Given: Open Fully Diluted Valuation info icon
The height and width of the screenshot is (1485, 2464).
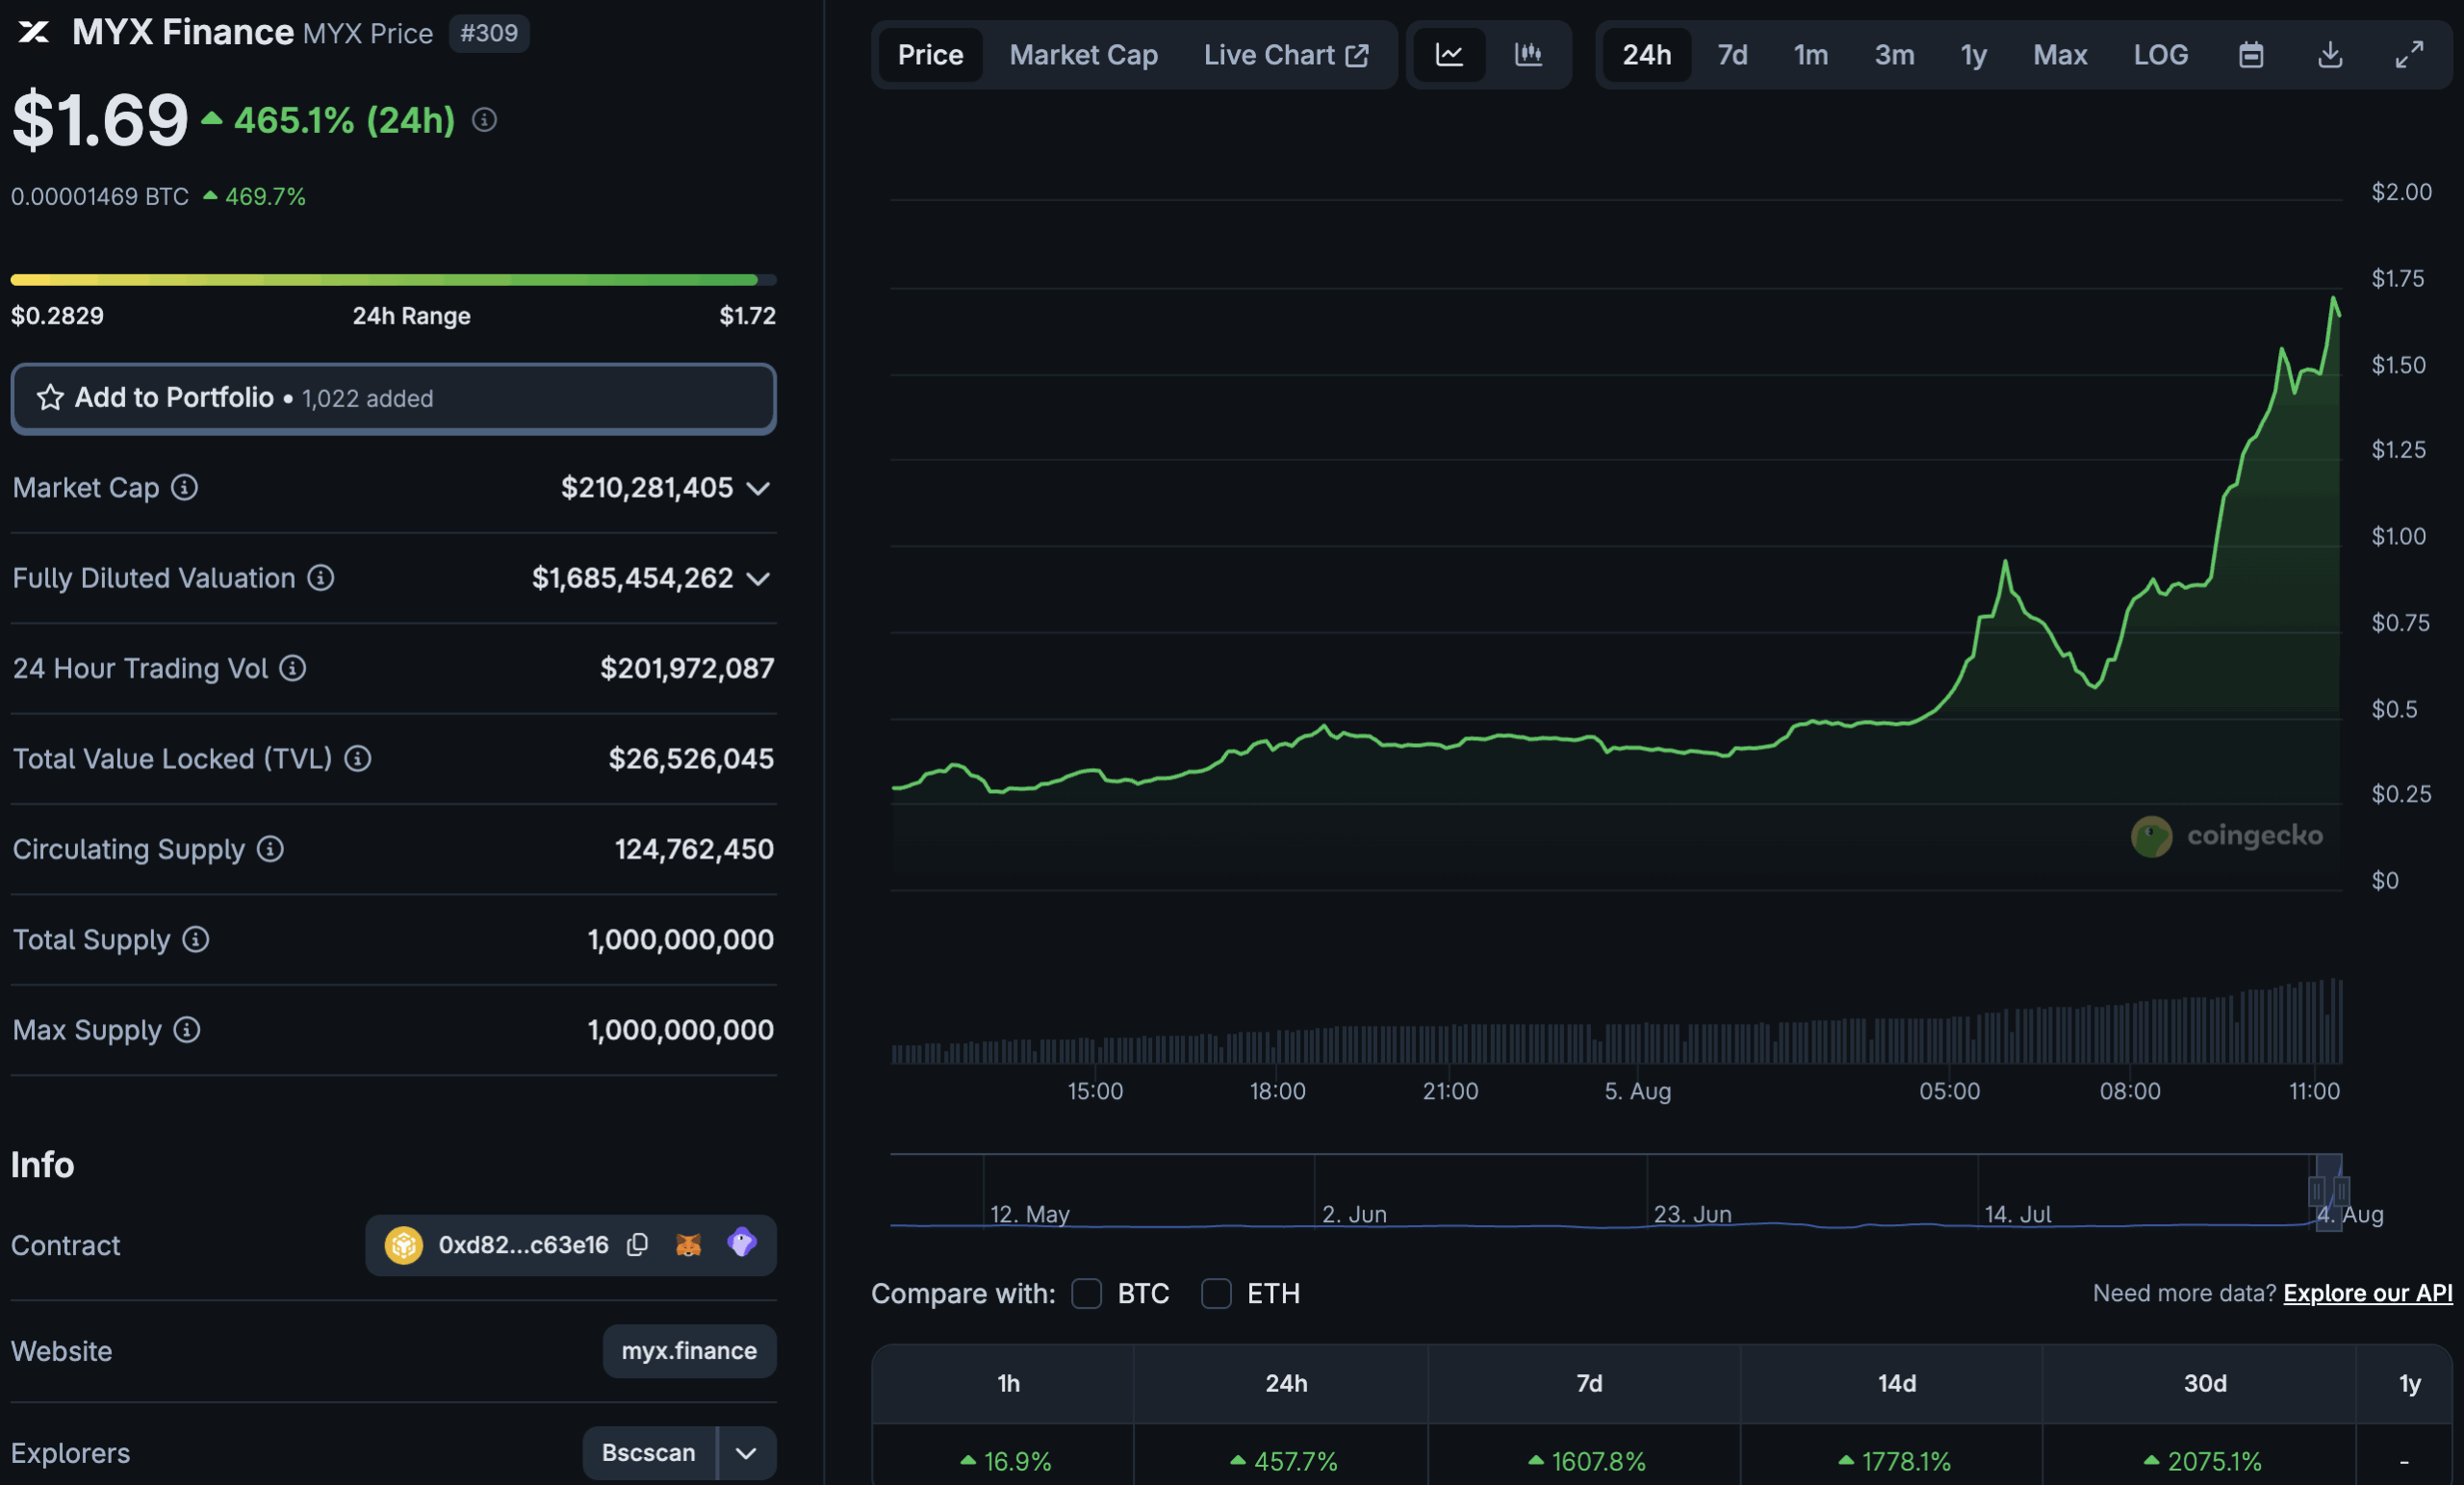Looking at the screenshot, I should pos(320,577).
